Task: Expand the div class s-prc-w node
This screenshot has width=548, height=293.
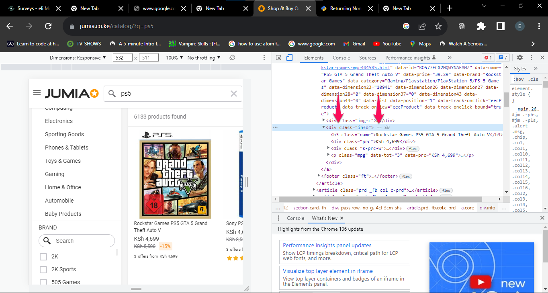Action: tap(329, 148)
